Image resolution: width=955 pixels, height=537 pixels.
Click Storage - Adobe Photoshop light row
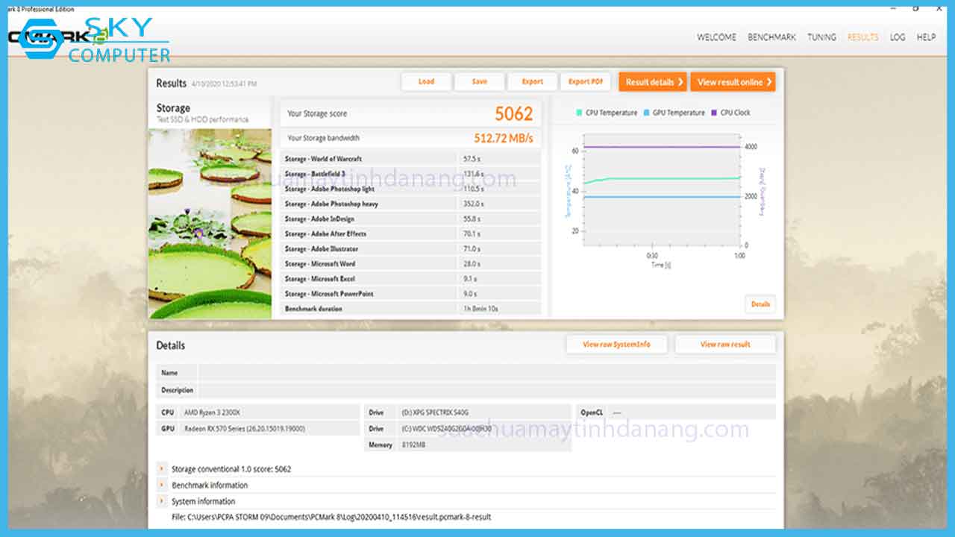point(411,189)
